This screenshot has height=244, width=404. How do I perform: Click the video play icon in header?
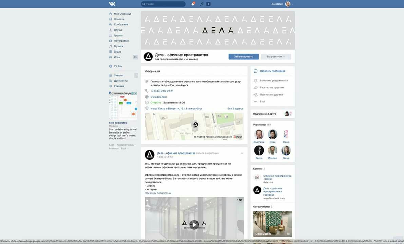click(208, 4)
